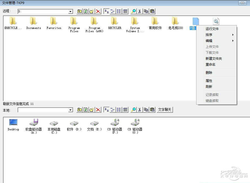Choose 运行文件 from the context menu
250x183 pixels.
click(212, 29)
